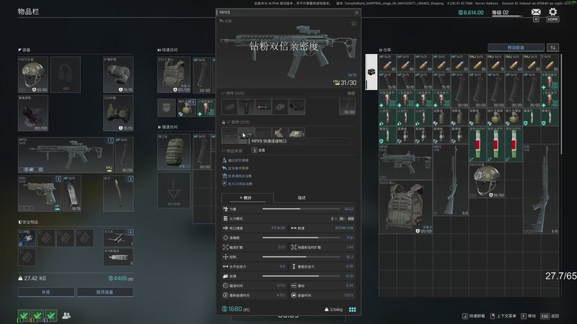Click the squad members icon at bottom left
Screen dimensions: 577x324
[66, 315]
